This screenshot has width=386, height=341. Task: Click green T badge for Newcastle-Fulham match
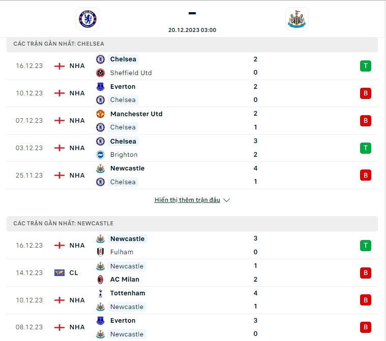click(x=366, y=245)
